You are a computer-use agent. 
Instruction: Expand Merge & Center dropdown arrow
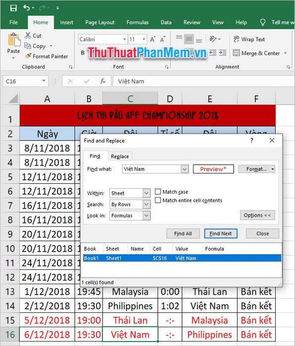pyautogui.click(x=285, y=53)
